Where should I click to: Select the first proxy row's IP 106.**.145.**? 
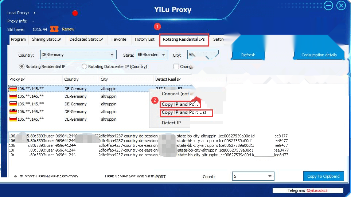[x=31, y=89]
